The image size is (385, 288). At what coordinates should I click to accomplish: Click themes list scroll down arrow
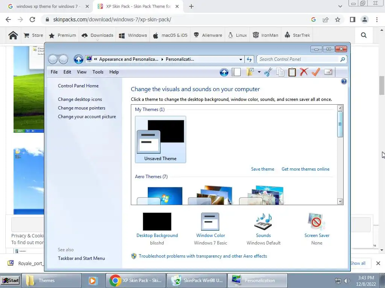340,201
